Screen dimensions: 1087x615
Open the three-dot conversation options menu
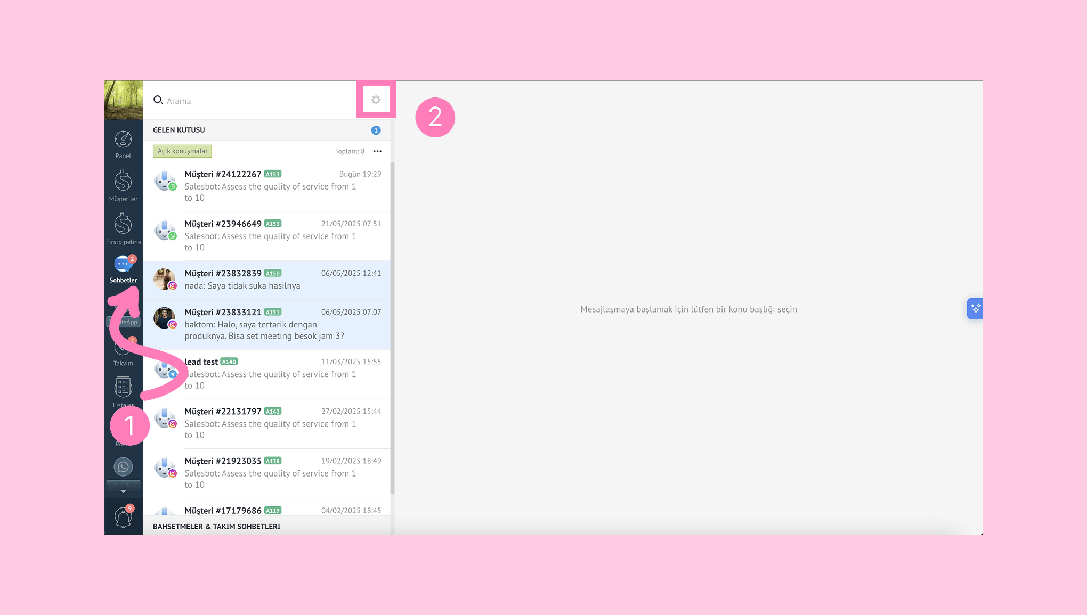[x=377, y=151]
